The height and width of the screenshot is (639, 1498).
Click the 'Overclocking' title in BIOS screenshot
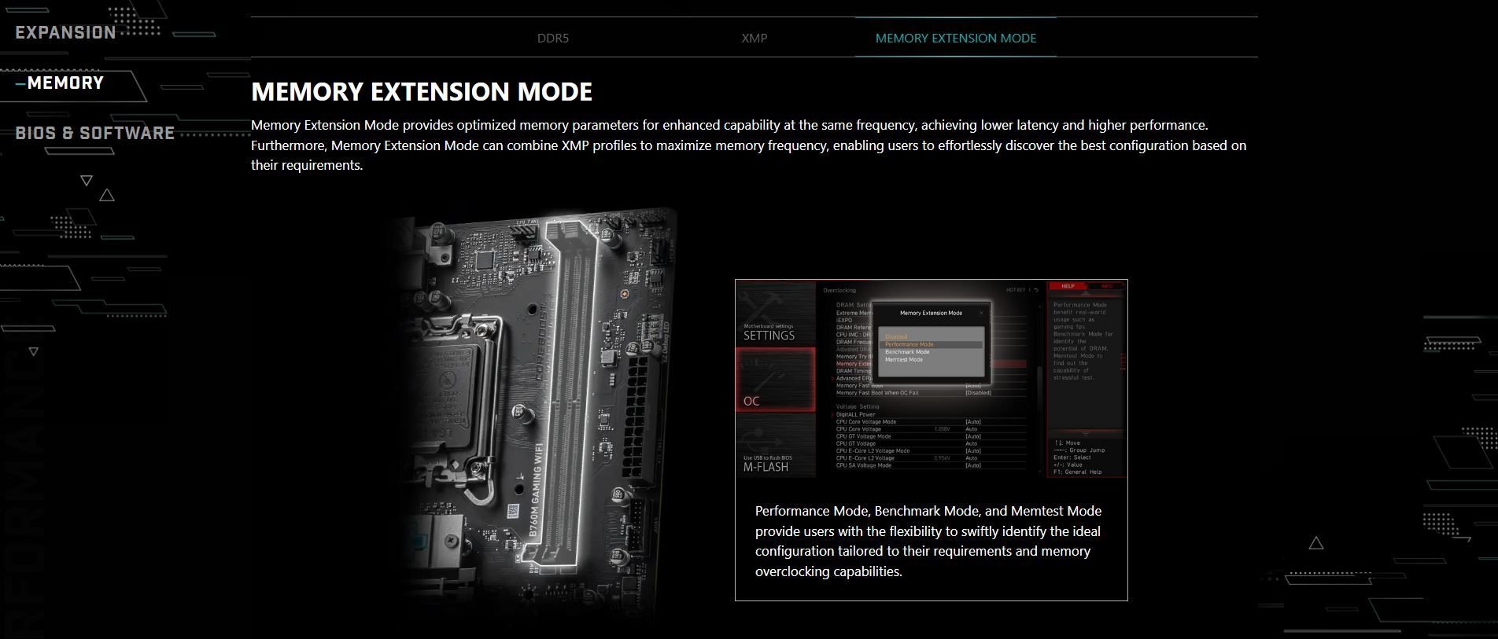coord(839,291)
